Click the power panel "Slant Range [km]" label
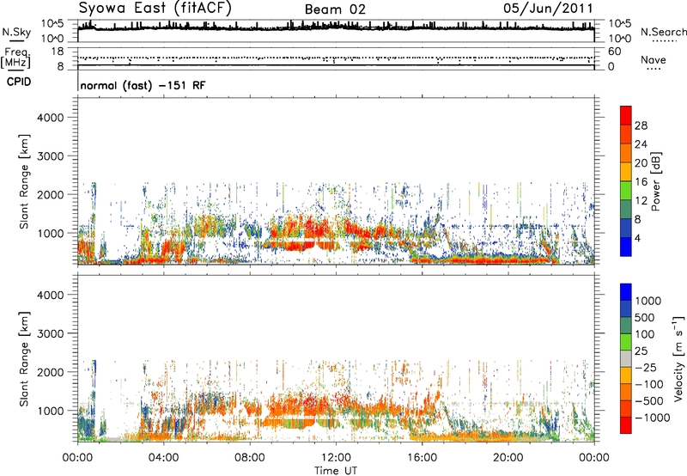Viewport: 687px width, 476px height. point(24,181)
